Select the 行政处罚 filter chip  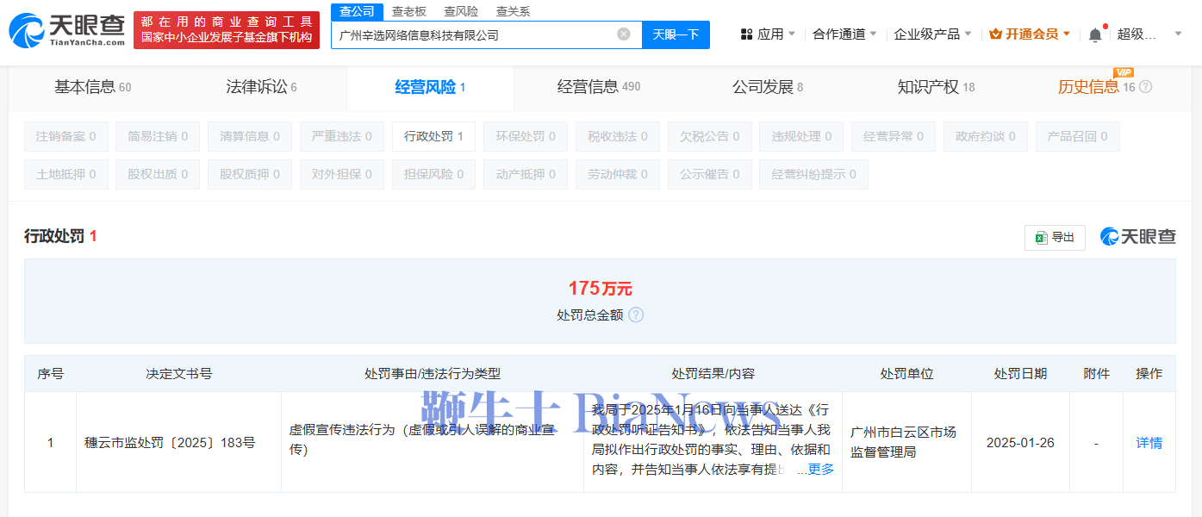click(x=433, y=135)
